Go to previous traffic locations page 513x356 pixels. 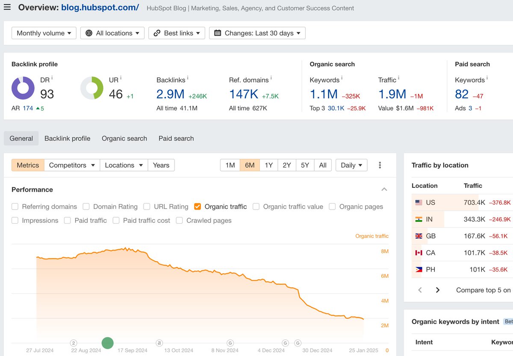tap(420, 290)
